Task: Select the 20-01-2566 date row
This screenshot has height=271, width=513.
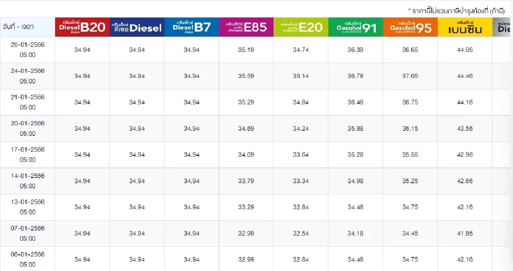Action: pos(27,128)
